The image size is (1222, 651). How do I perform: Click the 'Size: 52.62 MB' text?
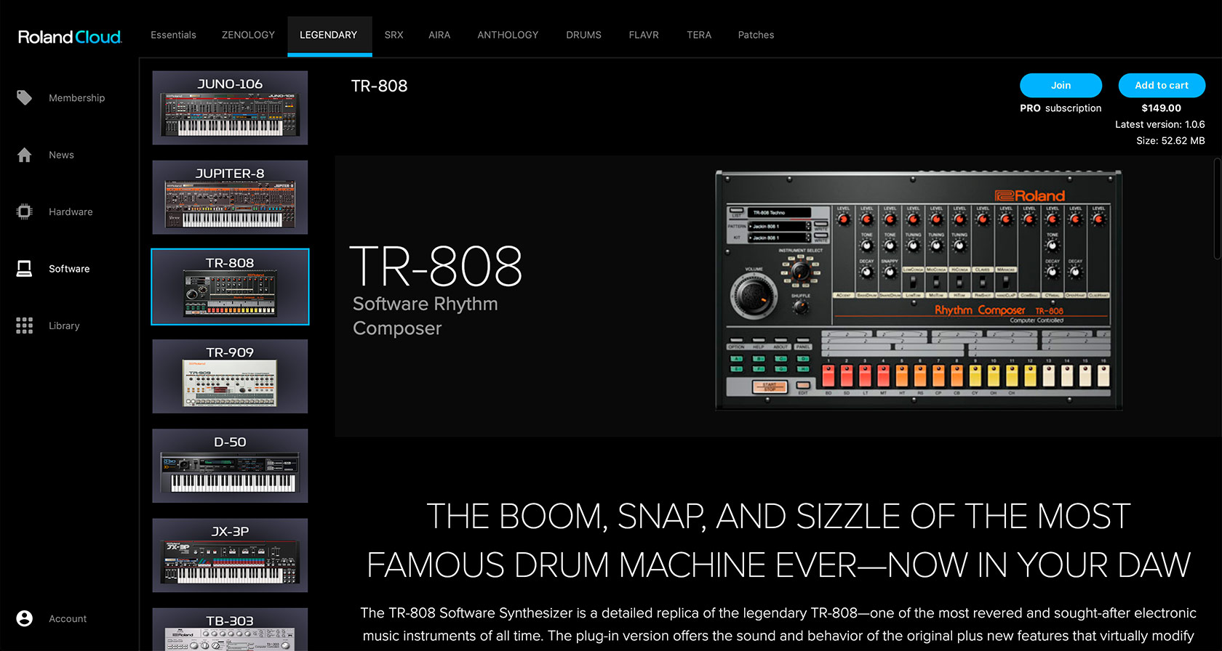point(1170,141)
